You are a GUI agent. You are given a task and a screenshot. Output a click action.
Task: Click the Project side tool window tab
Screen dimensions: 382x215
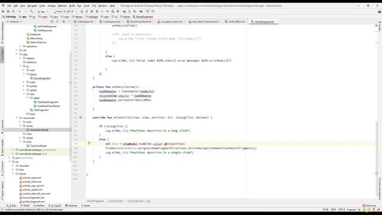(x=2, y=55)
